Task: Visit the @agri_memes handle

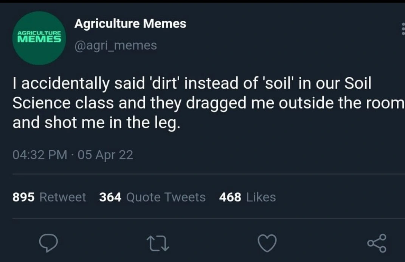Action: point(115,45)
